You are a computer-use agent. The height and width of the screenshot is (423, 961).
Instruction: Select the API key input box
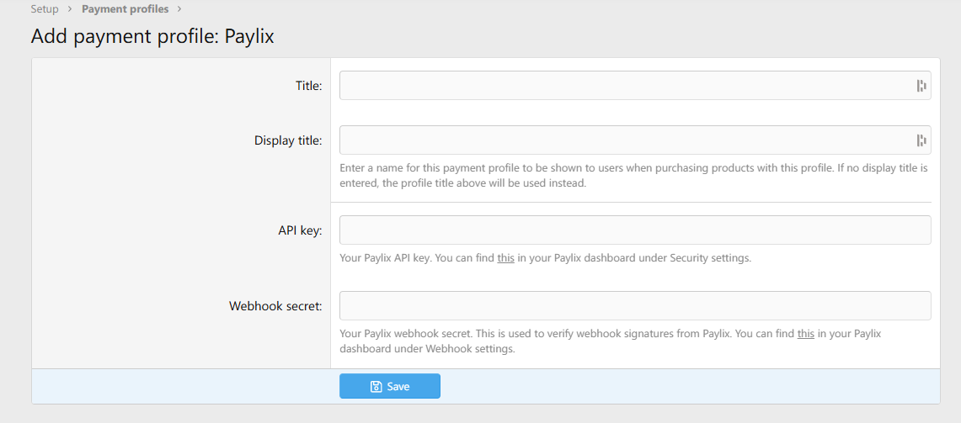(635, 230)
